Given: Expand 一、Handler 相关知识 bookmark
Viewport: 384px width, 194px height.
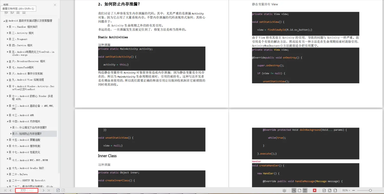Looking at the screenshot, I should (7, 27).
